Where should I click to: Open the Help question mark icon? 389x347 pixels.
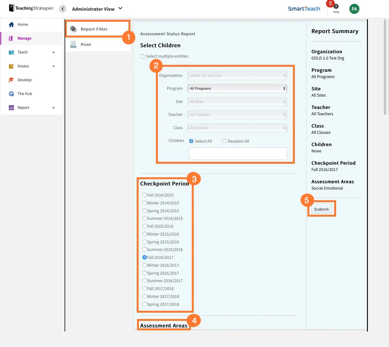tap(336, 7)
